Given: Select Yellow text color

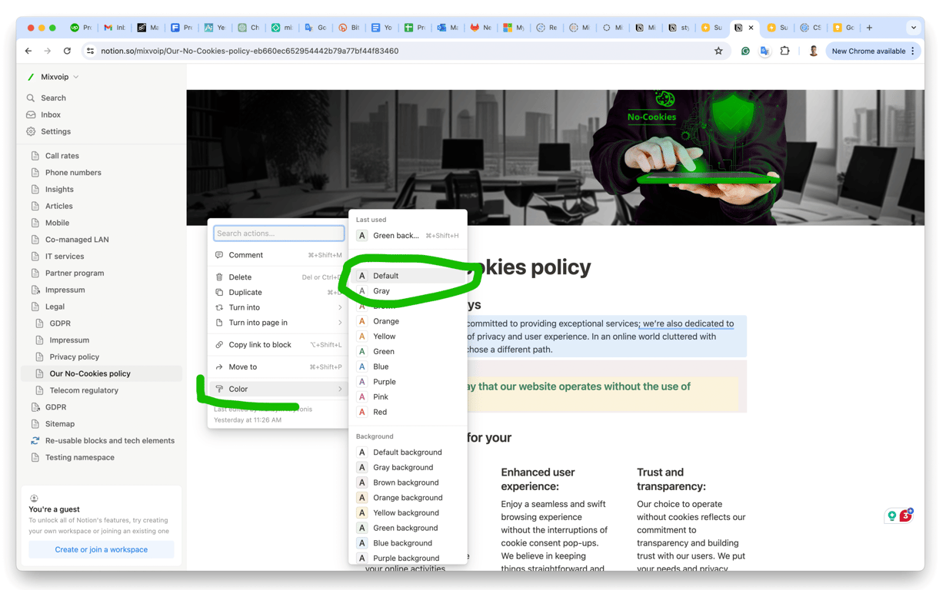Looking at the screenshot, I should coord(408,336).
